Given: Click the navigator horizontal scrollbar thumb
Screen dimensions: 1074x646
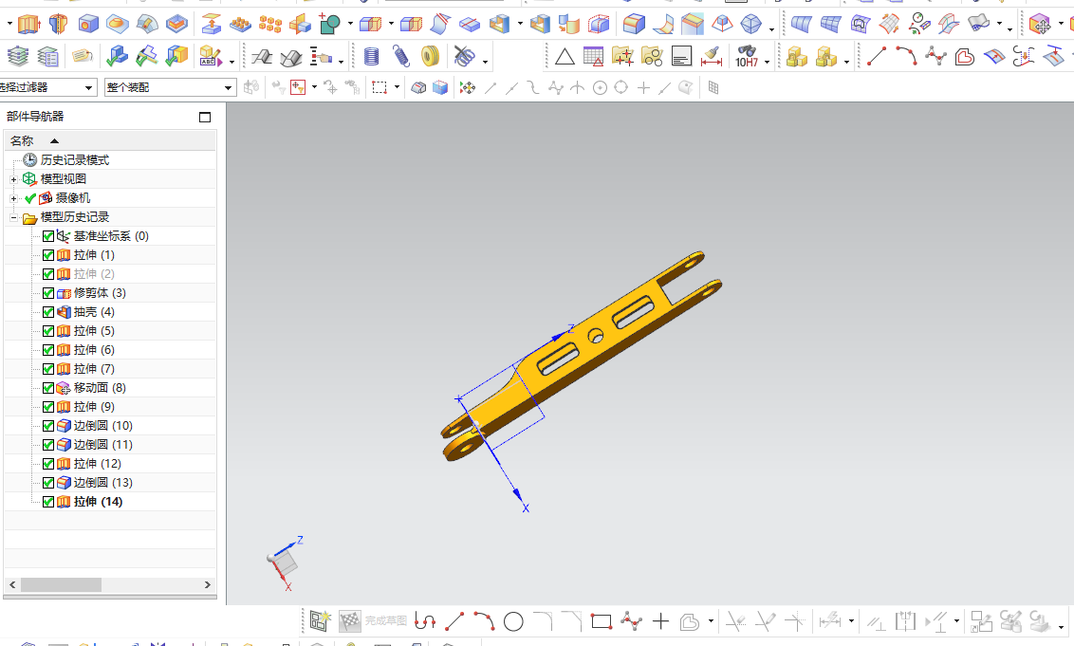Looking at the screenshot, I should 61,585.
